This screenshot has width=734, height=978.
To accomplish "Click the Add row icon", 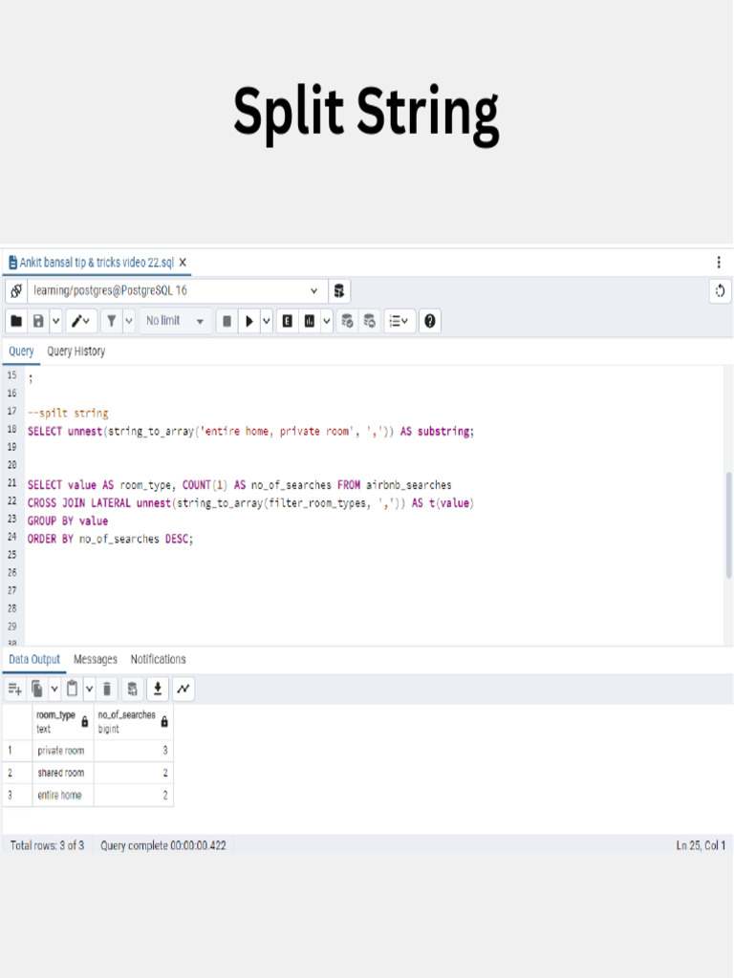I will pos(15,689).
